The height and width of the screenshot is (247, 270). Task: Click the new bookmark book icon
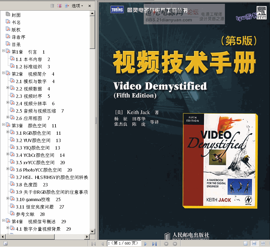click(x=60, y=6)
